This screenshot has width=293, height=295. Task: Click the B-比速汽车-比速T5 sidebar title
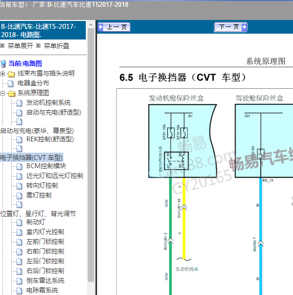43,30
